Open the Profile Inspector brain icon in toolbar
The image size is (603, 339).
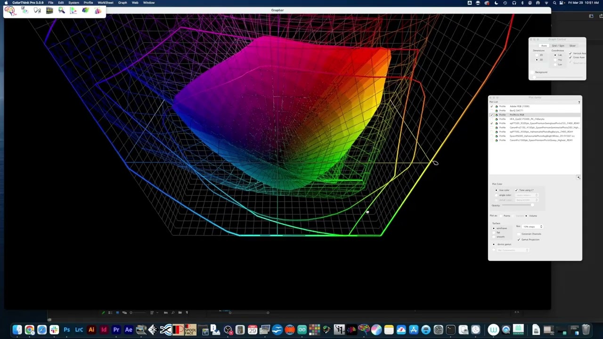point(10,10)
